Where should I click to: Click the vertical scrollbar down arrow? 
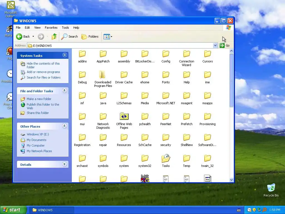click(231, 180)
